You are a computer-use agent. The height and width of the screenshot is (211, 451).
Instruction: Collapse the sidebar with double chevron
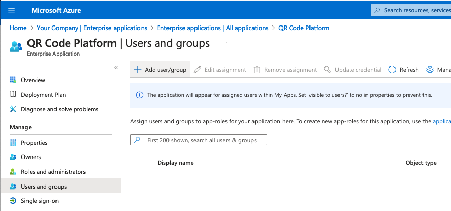coord(116,68)
